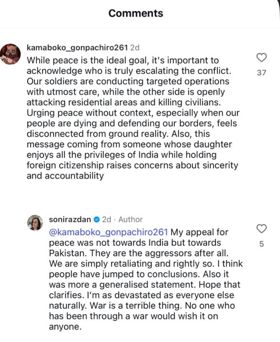
Task: Click the phrase 'foreign citizenship' in the first comment
Action: [65, 165]
